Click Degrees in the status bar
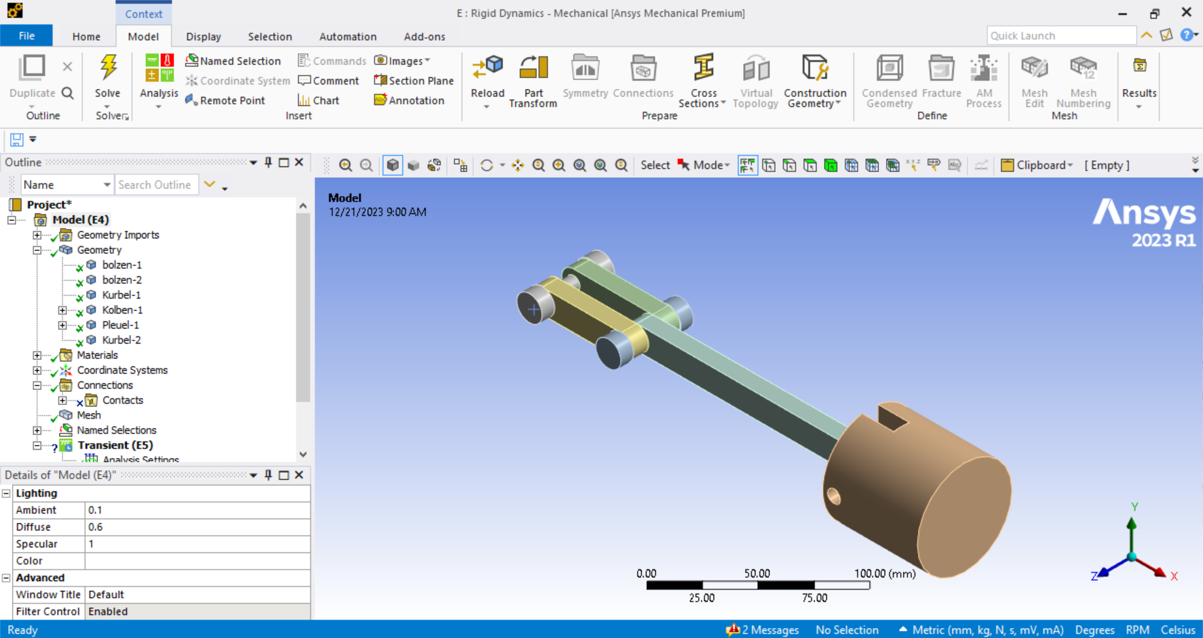The width and height of the screenshot is (1203, 638). click(1095, 630)
